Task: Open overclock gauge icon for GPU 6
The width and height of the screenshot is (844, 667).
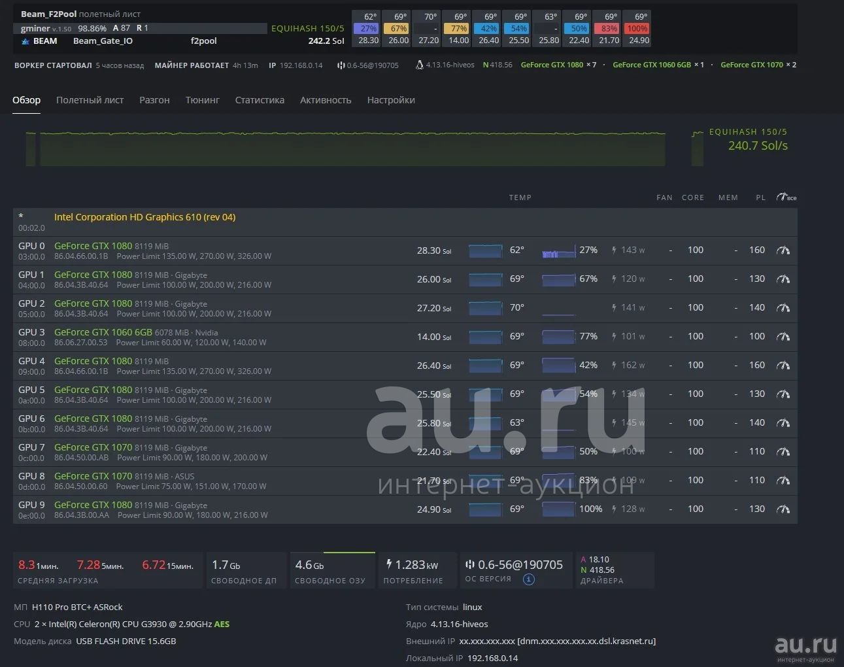Action: 783,423
